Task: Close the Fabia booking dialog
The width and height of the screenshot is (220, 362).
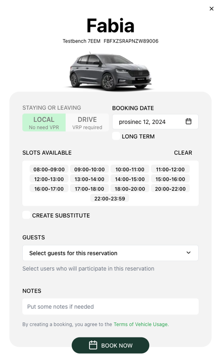Action: [211, 9]
